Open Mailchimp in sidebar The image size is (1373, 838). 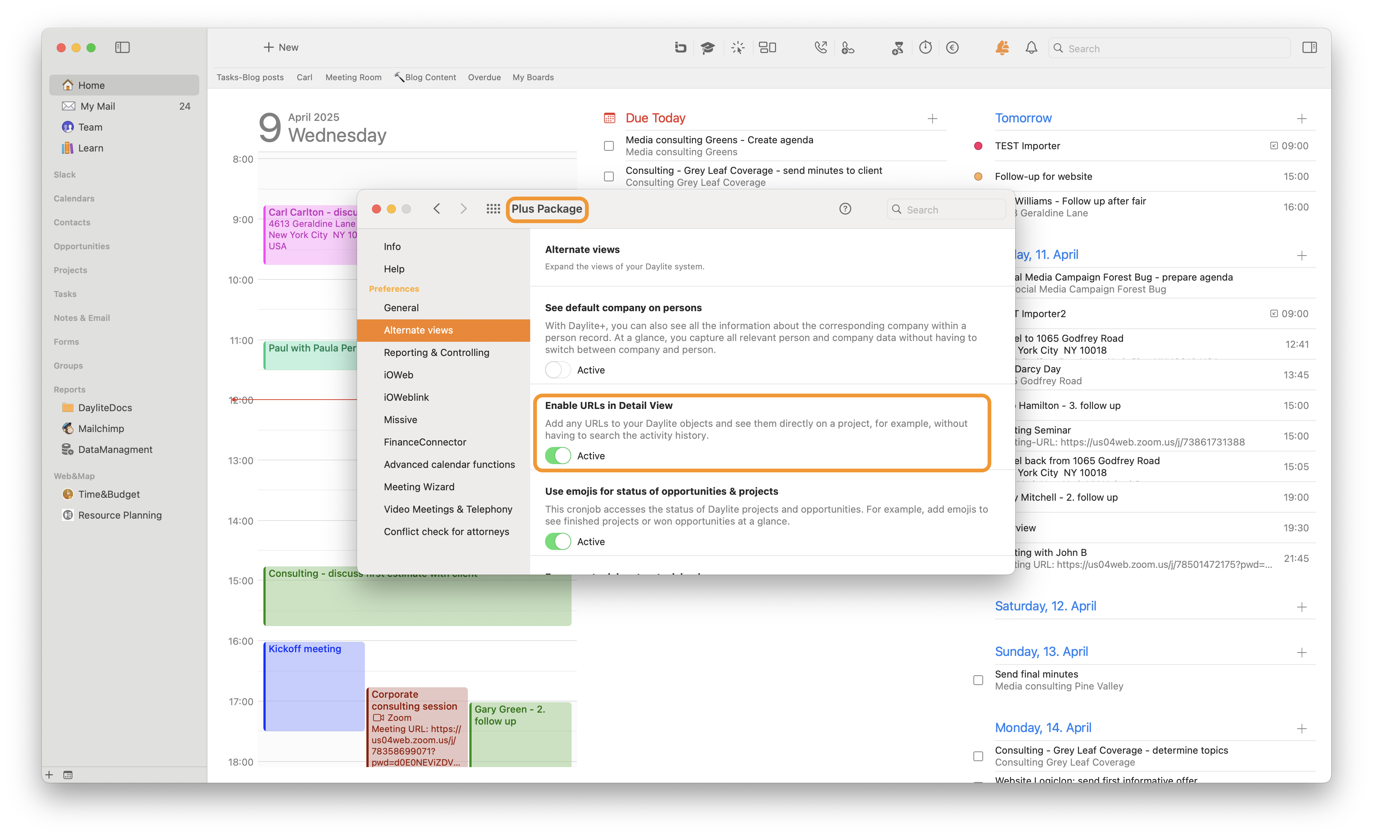(124, 428)
